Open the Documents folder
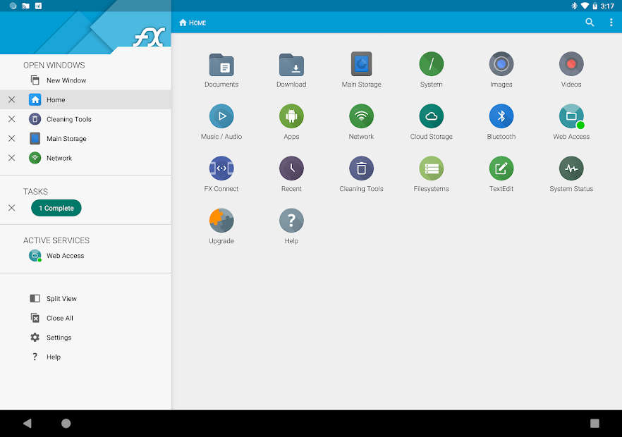 click(221, 68)
